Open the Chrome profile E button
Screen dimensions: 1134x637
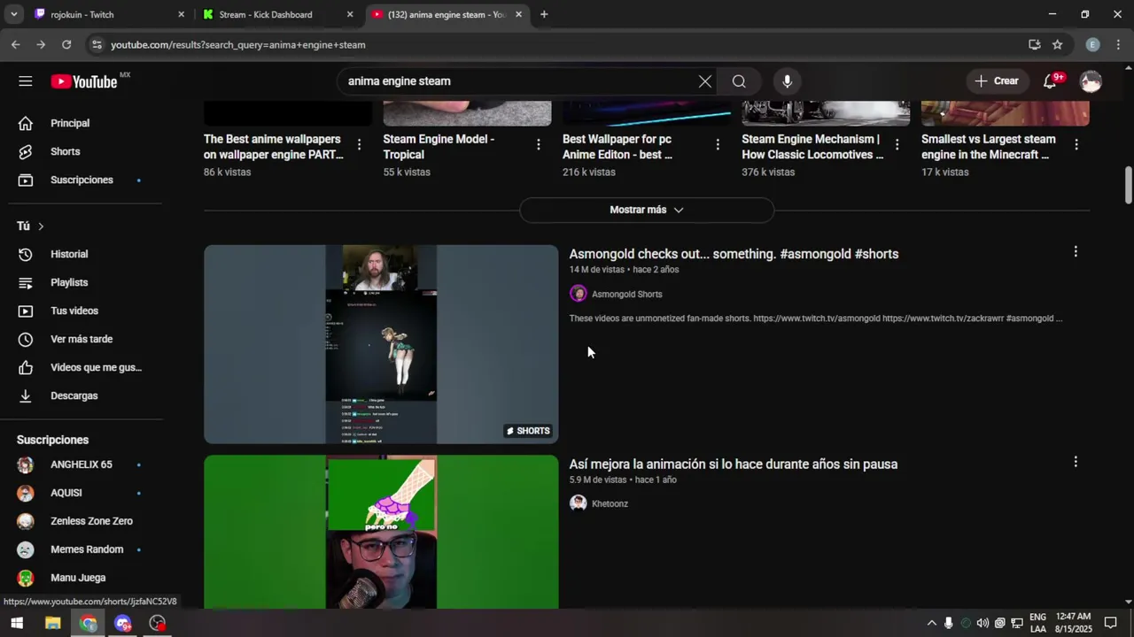point(1092,44)
